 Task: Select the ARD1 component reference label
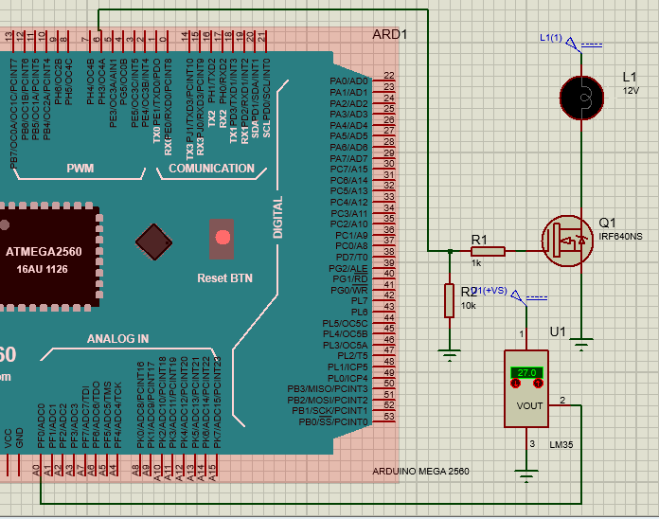pos(389,34)
